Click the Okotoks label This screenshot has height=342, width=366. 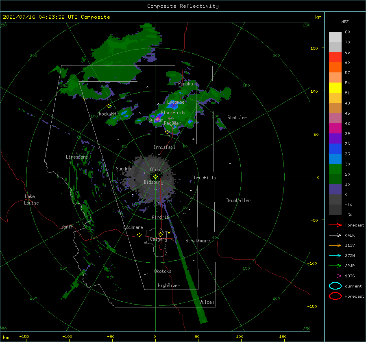pyautogui.click(x=163, y=271)
